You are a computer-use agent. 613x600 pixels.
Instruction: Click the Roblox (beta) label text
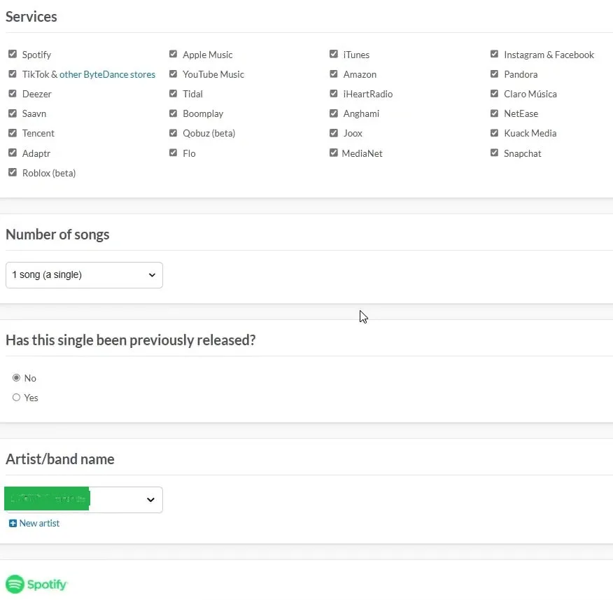coord(49,173)
